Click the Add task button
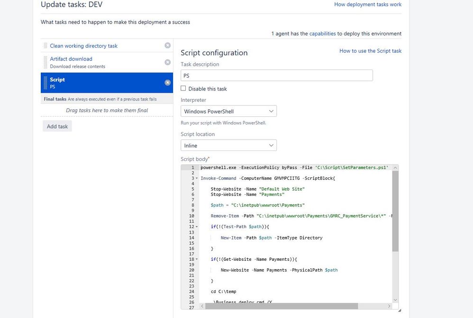Screen dimensions: 473x318 [x=57, y=126]
